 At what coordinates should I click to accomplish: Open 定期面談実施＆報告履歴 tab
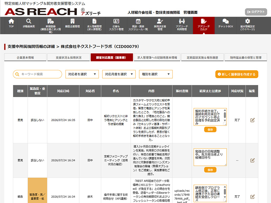202,58
